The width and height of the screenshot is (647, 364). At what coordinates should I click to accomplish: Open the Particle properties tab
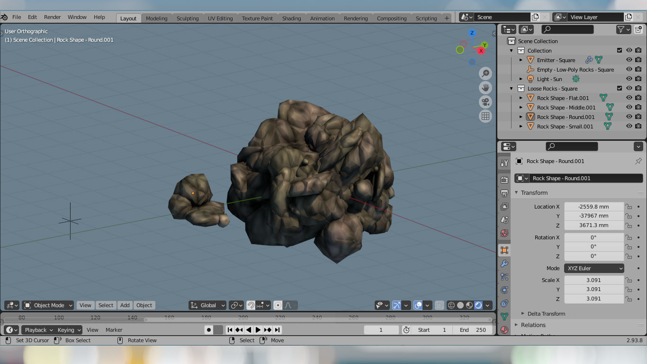(504, 277)
